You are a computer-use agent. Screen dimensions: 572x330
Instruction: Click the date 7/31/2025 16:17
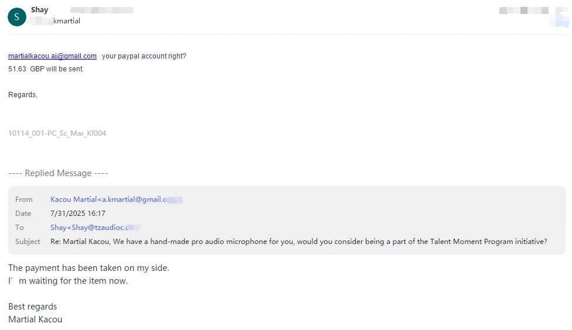[78, 214]
